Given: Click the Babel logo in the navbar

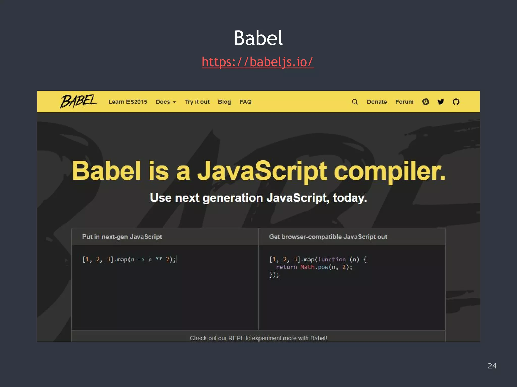Looking at the screenshot, I should [79, 101].
